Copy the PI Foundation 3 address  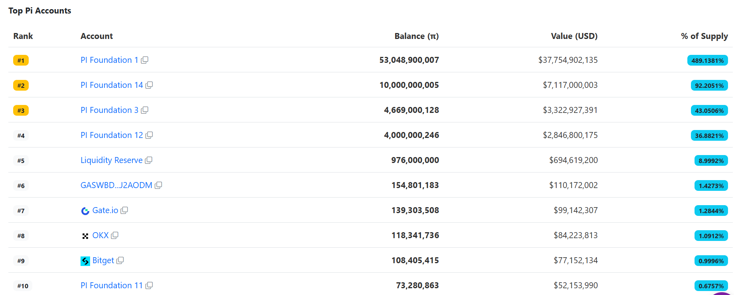pos(145,110)
